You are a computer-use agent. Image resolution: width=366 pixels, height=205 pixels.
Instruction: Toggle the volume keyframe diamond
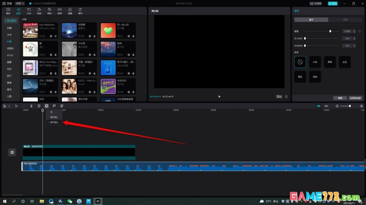[x=360, y=31]
